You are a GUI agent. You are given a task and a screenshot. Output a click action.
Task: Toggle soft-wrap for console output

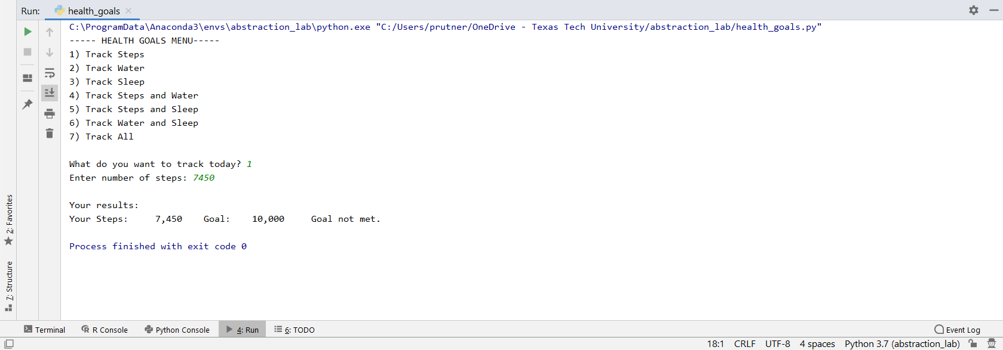pyautogui.click(x=50, y=73)
